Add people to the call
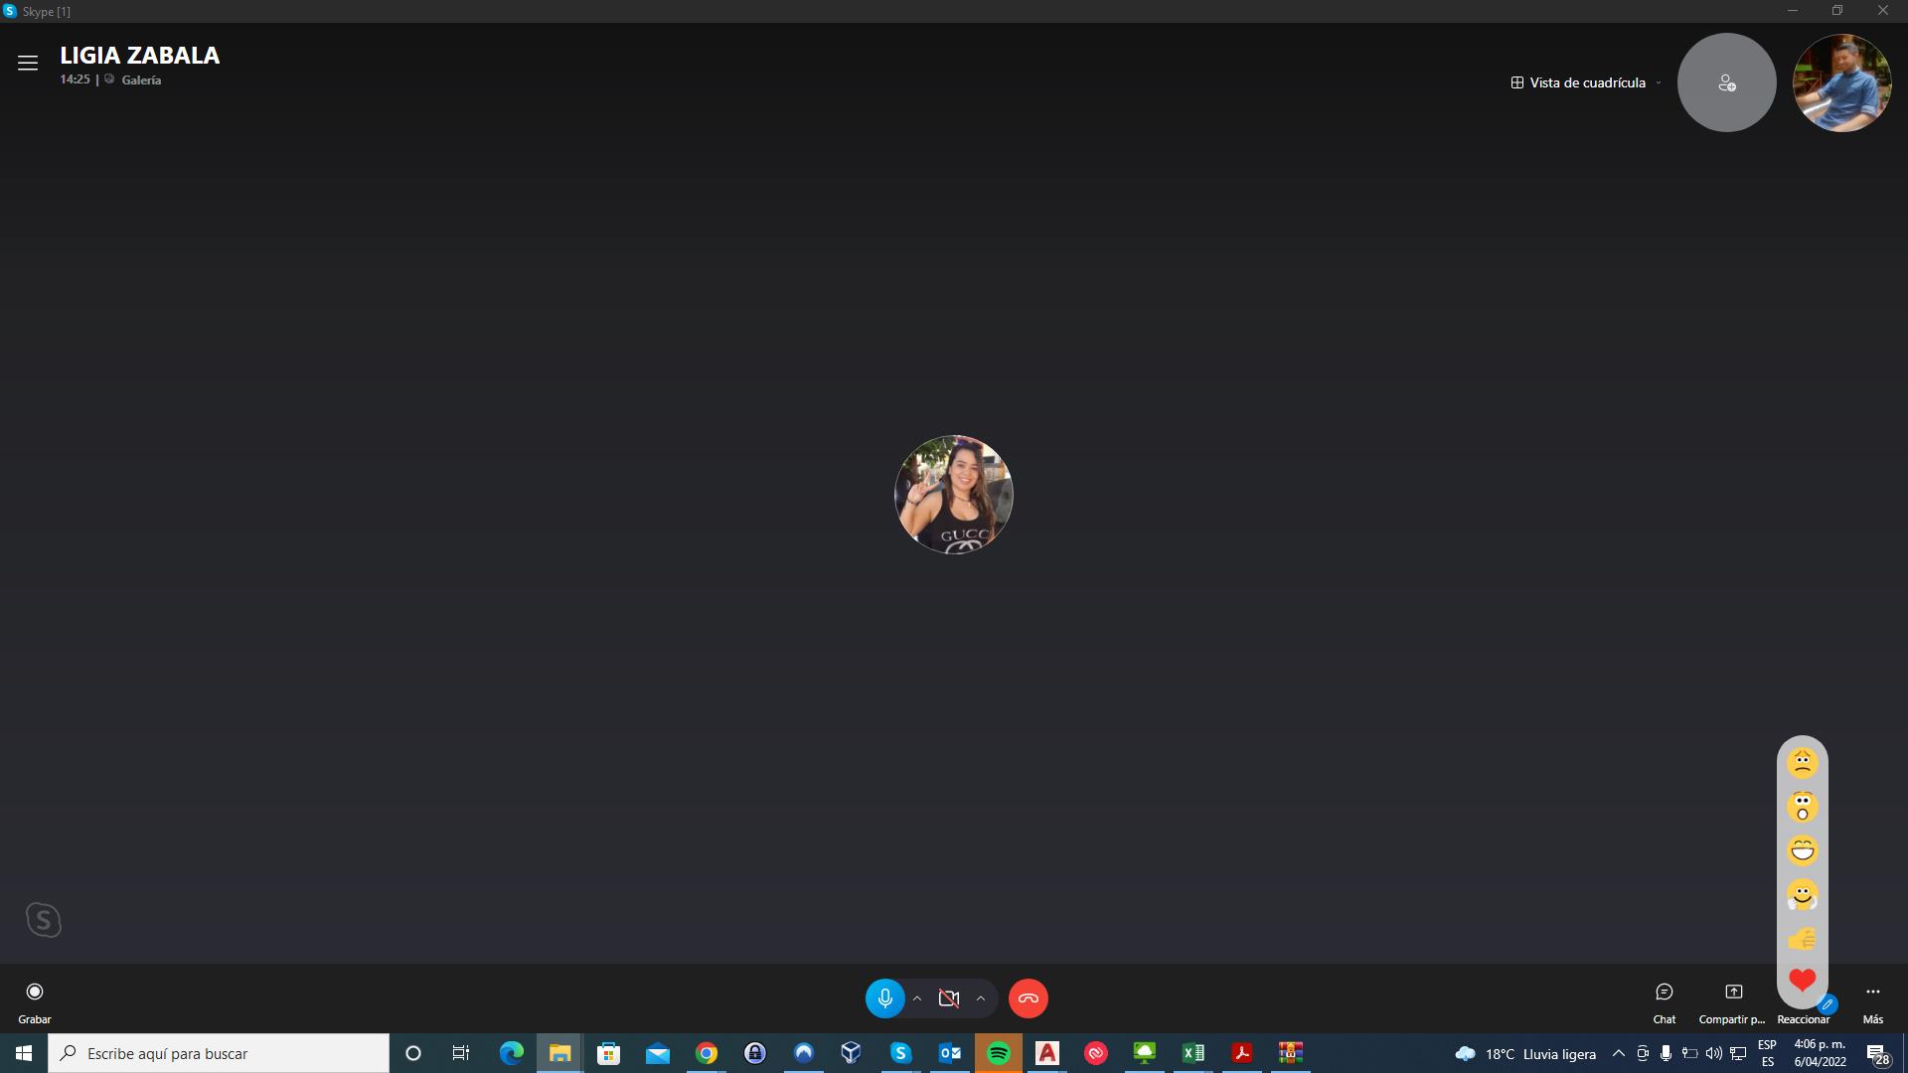Viewport: 1908px width, 1073px height. (1726, 82)
